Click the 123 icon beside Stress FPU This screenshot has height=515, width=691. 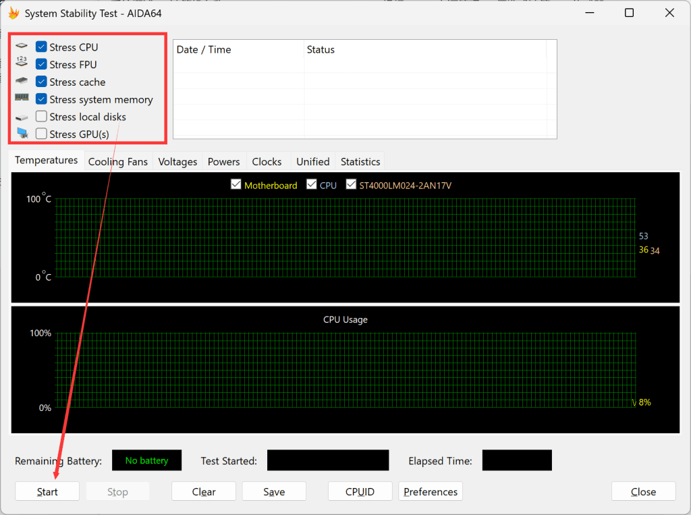22,61
